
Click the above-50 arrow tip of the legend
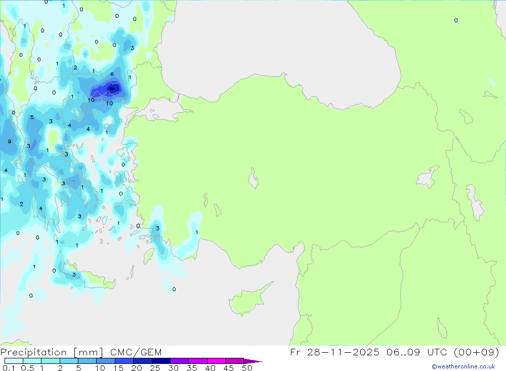tap(253, 361)
